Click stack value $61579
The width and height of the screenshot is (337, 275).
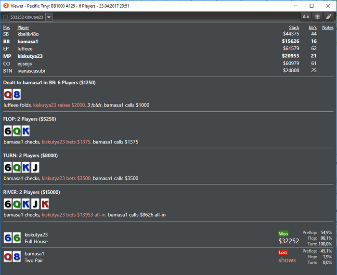click(x=291, y=48)
